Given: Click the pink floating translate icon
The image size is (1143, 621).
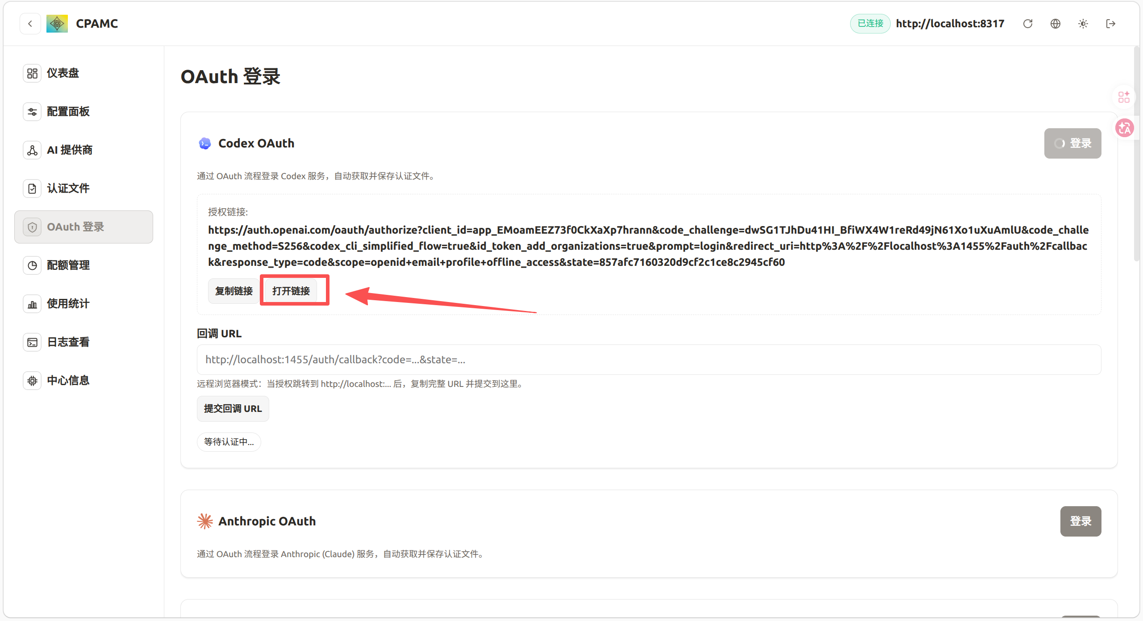Looking at the screenshot, I should point(1125,128).
